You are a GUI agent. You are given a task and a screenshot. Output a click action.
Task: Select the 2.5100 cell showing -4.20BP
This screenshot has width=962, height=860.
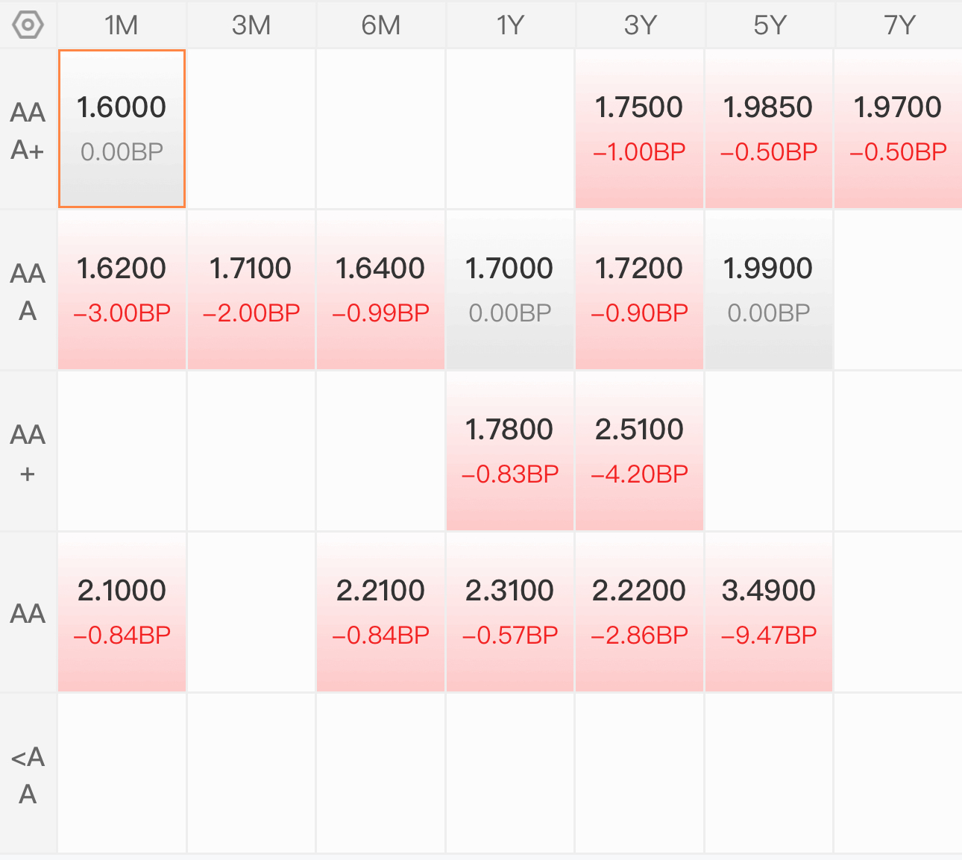[639, 451]
